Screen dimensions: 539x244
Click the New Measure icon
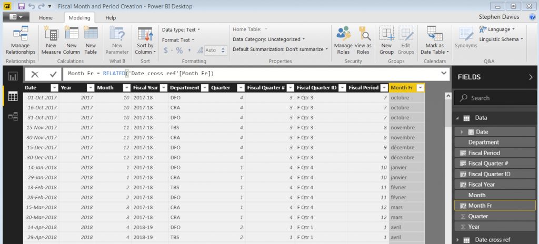pyautogui.click(x=51, y=41)
